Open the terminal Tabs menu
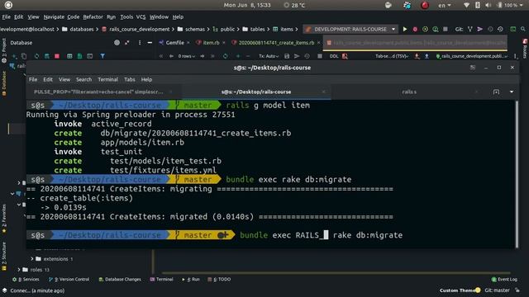 click(130, 79)
